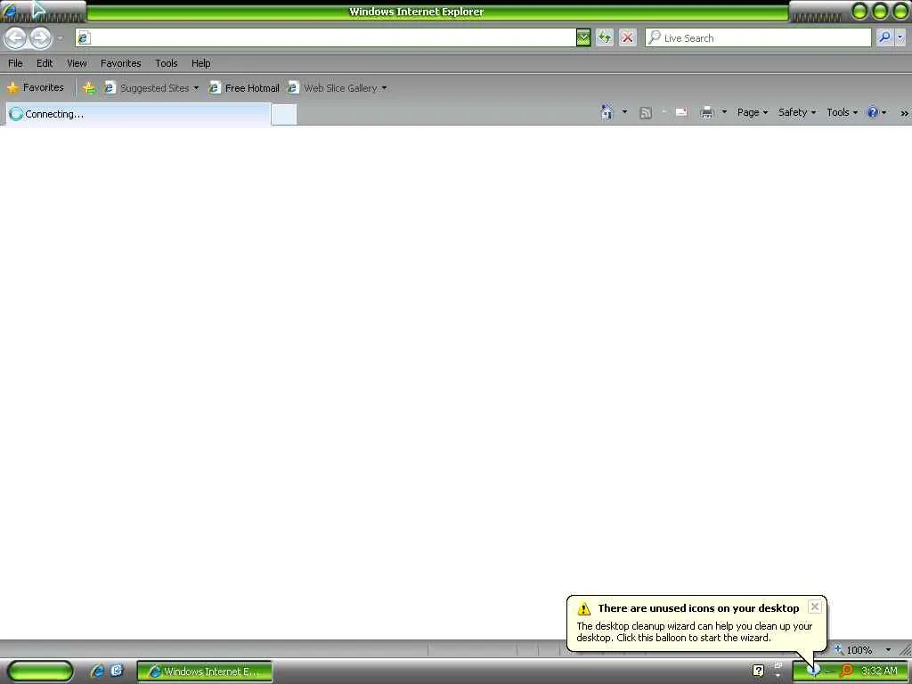The height and width of the screenshot is (684, 912).
Task: Click in the address bar field
Action: (x=326, y=37)
